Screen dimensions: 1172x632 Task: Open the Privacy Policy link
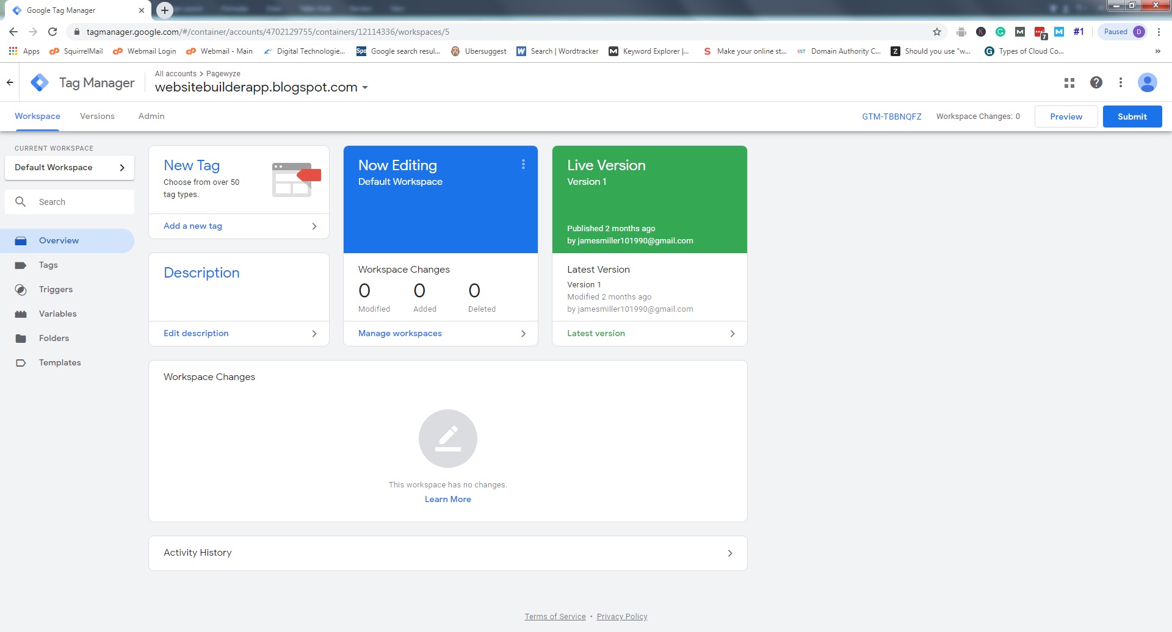point(622,617)
